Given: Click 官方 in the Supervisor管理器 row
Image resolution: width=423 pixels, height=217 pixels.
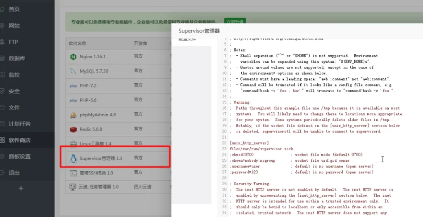Looking at the screenshot, I should coord(138,158).
